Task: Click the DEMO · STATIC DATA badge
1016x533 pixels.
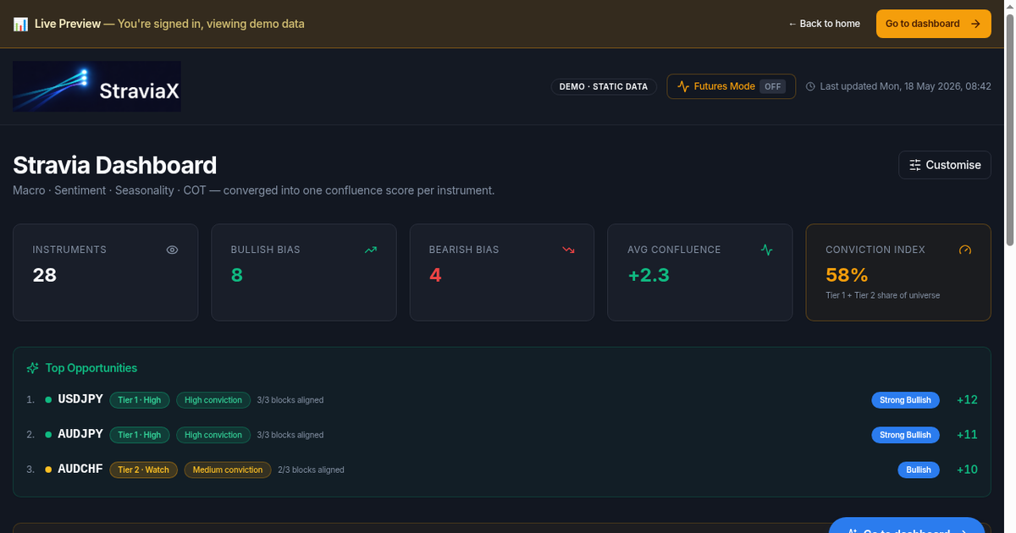Action: [604, 86]
